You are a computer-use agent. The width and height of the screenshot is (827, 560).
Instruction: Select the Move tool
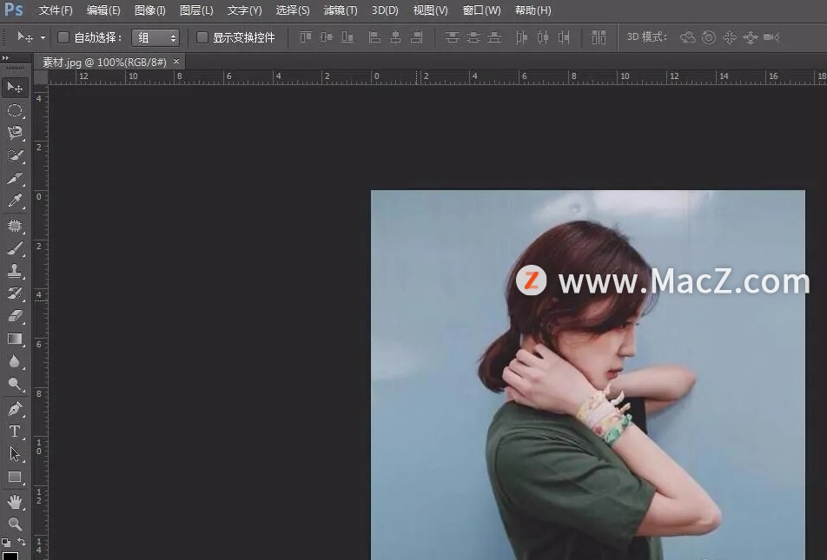coord(15,86)
